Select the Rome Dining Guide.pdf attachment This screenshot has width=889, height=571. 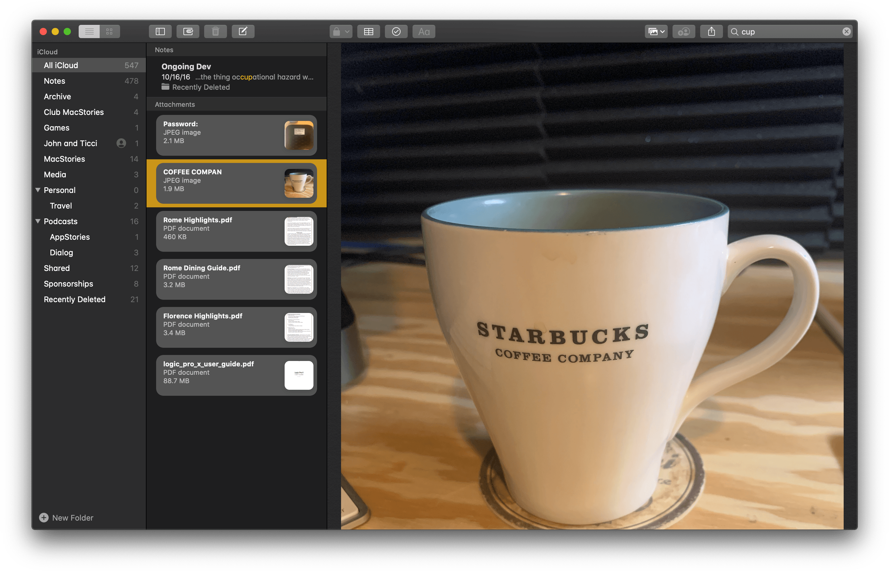click(237, 279)
